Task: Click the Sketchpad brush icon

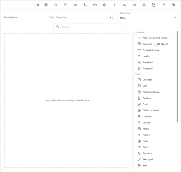Action: (x=139, y=160)
